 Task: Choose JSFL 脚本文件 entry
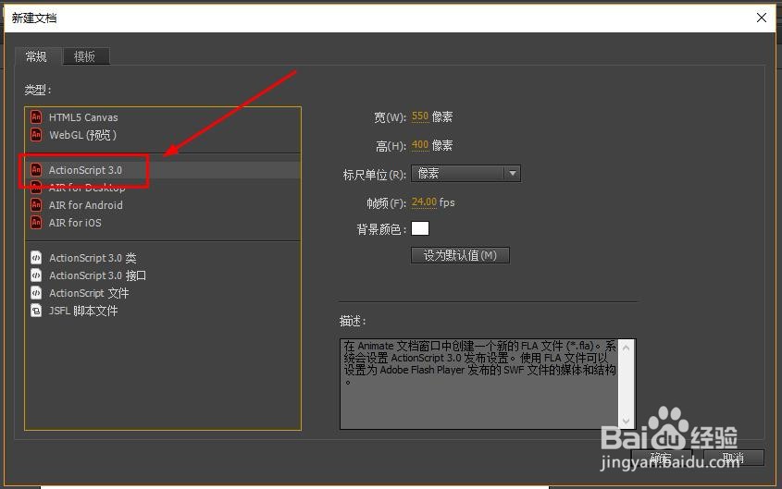163,311
